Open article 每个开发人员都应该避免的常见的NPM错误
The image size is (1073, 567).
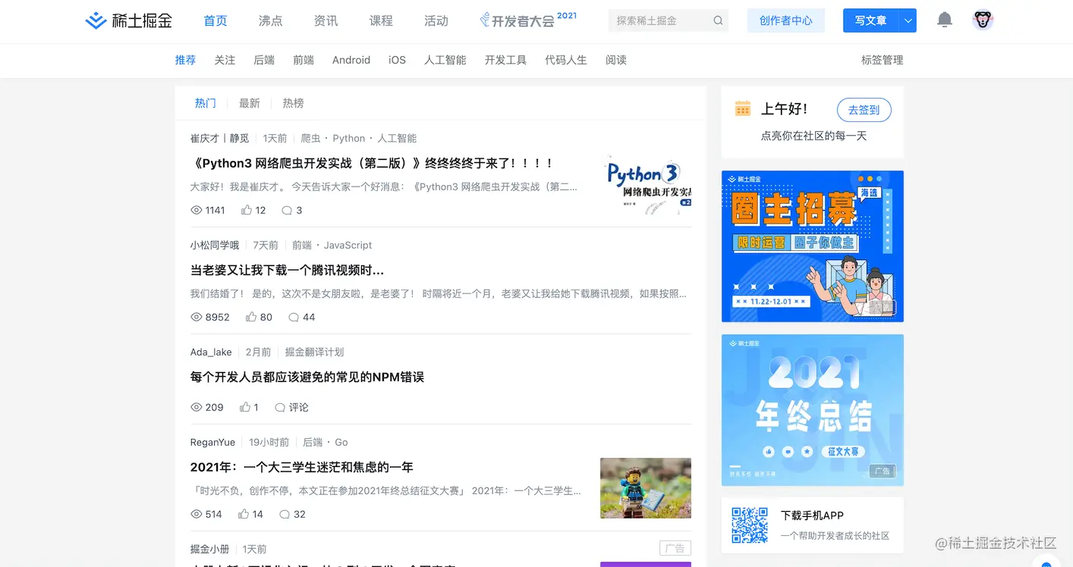307,377
